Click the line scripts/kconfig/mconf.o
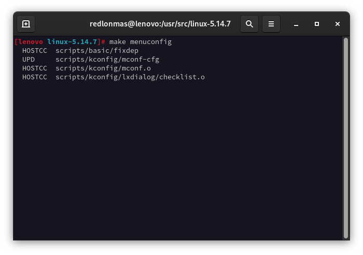The width and height of the screenshot is (363, 255). [103, 68]
